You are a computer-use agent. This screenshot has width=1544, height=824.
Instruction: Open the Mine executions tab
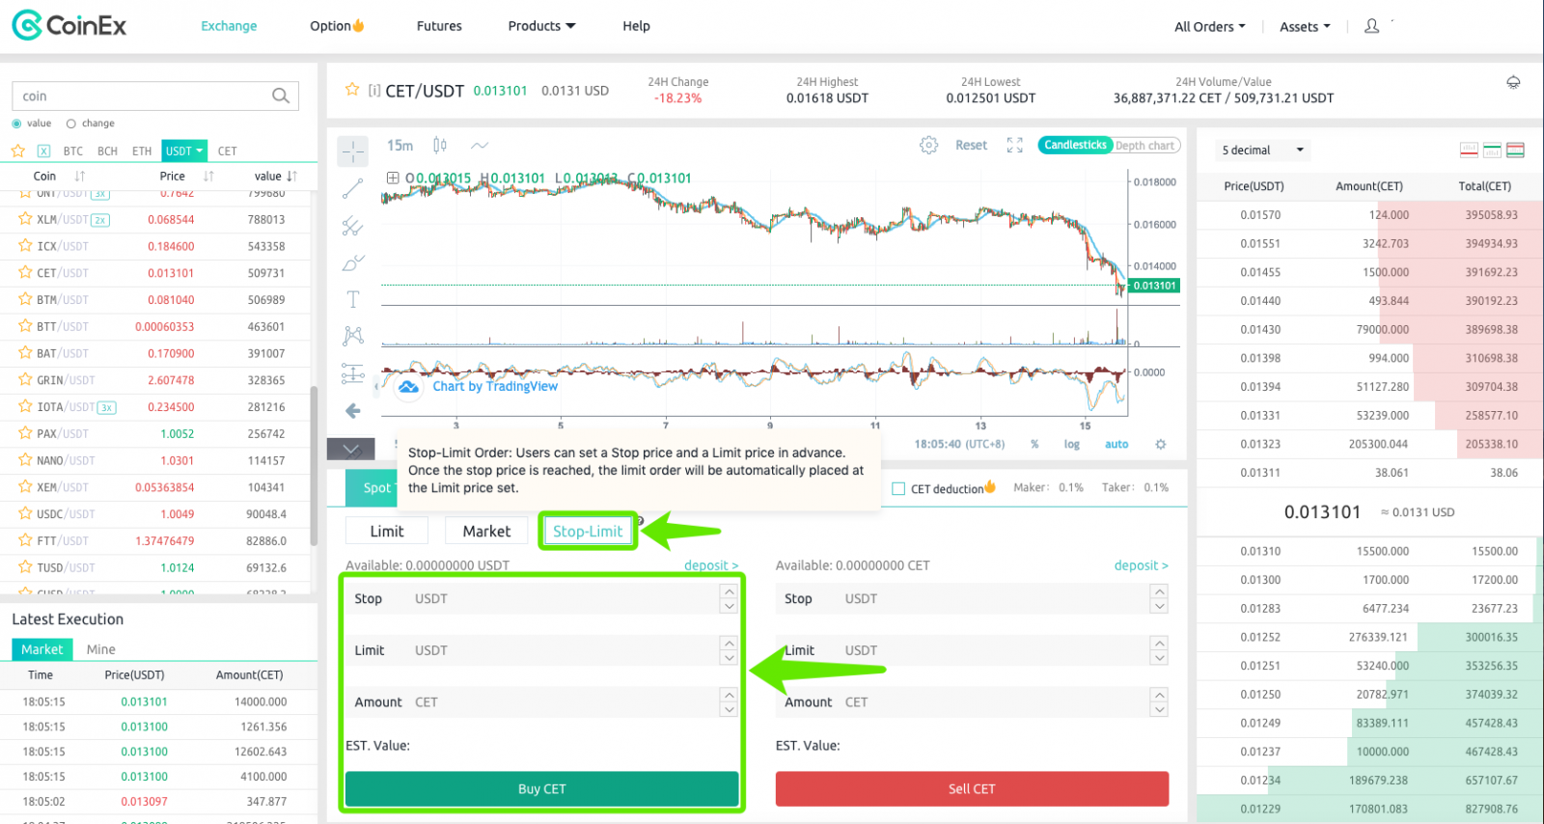tap(100, 649)
